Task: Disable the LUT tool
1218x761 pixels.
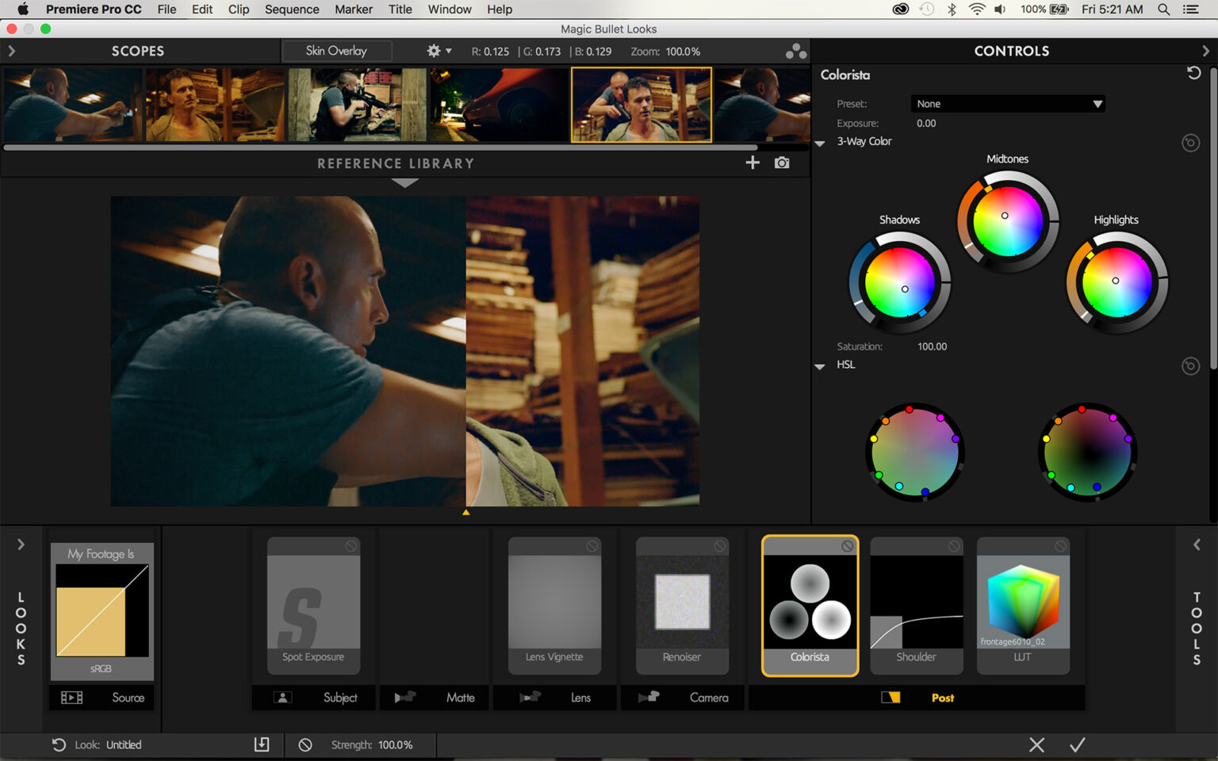Action: click(1060, 546)
